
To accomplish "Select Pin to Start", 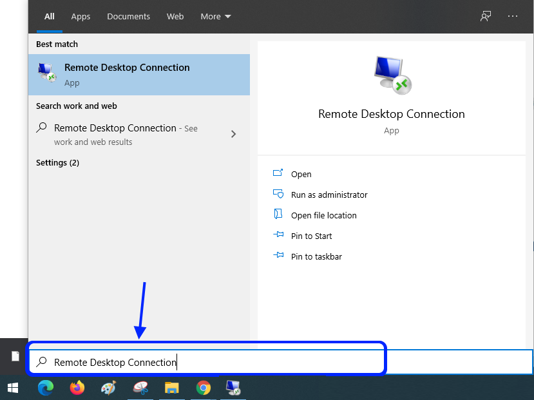I will [311, 236].
